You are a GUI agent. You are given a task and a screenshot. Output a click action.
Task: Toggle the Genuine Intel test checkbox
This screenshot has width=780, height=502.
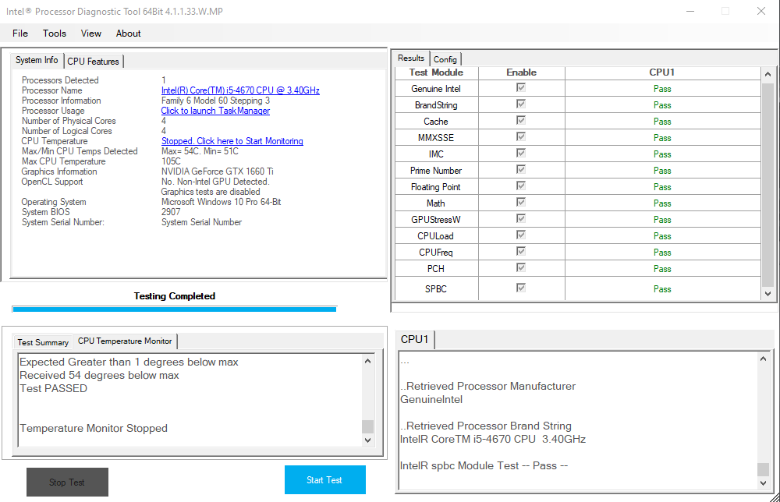pyautogui.click(x=521, y=87)
